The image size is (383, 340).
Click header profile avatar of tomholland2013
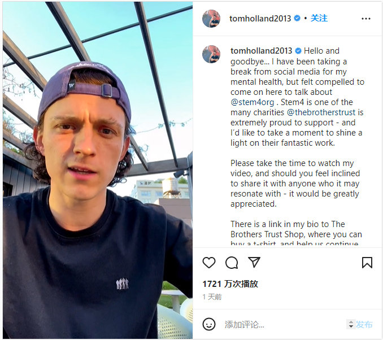[x=211, y=19]
